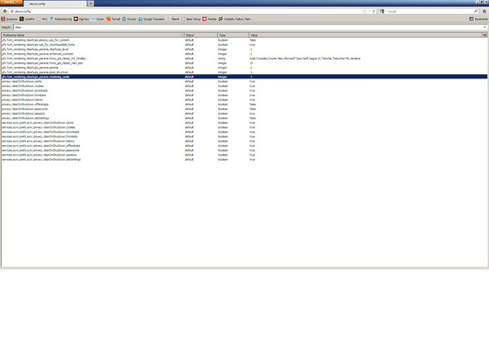Select privacy.clearOnShutdown.siteSettings row
This screenshot has width=489, height=349.
coord(244,118)
